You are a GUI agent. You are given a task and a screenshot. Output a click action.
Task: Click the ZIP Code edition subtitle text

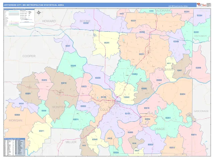[178, 6]
